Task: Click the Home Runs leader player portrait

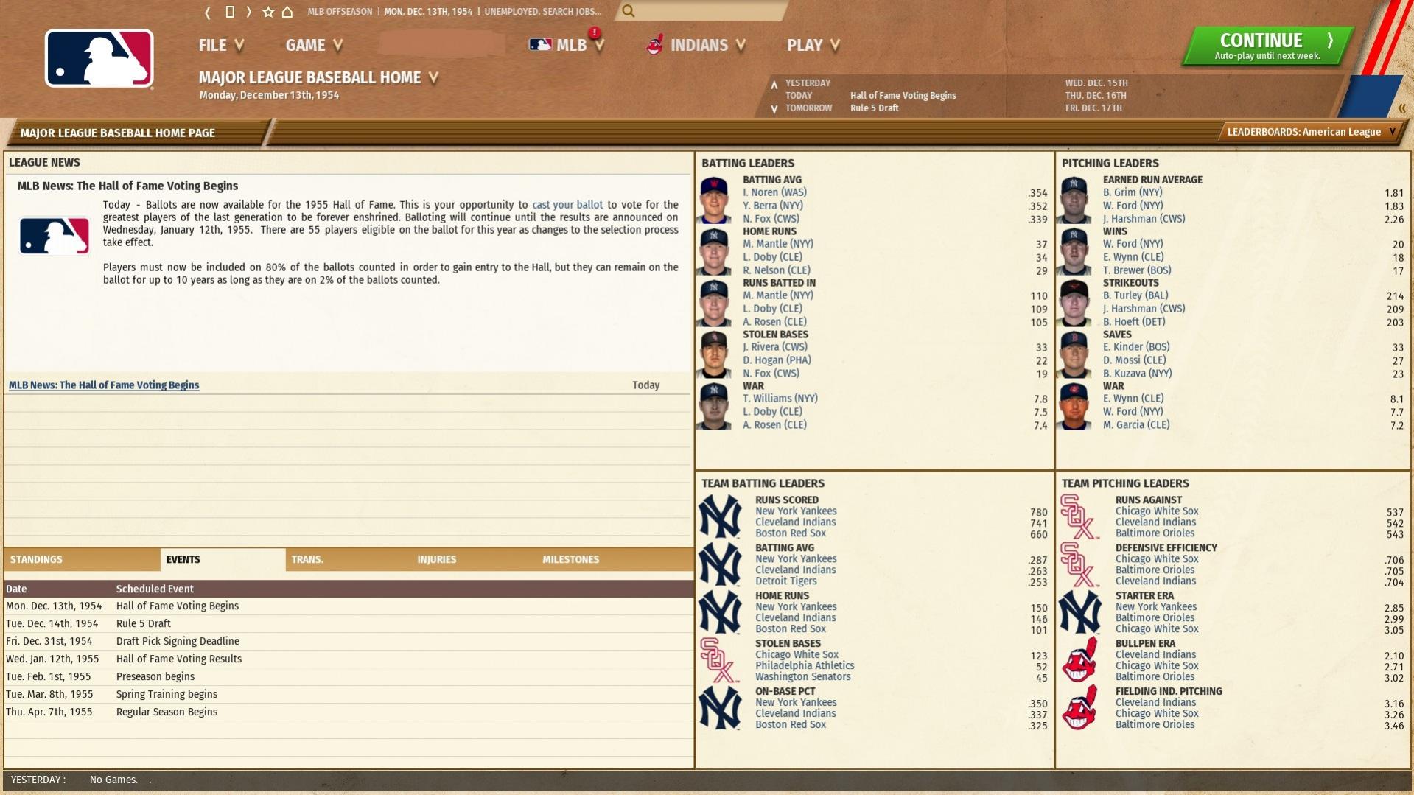Action: [714, 251]
